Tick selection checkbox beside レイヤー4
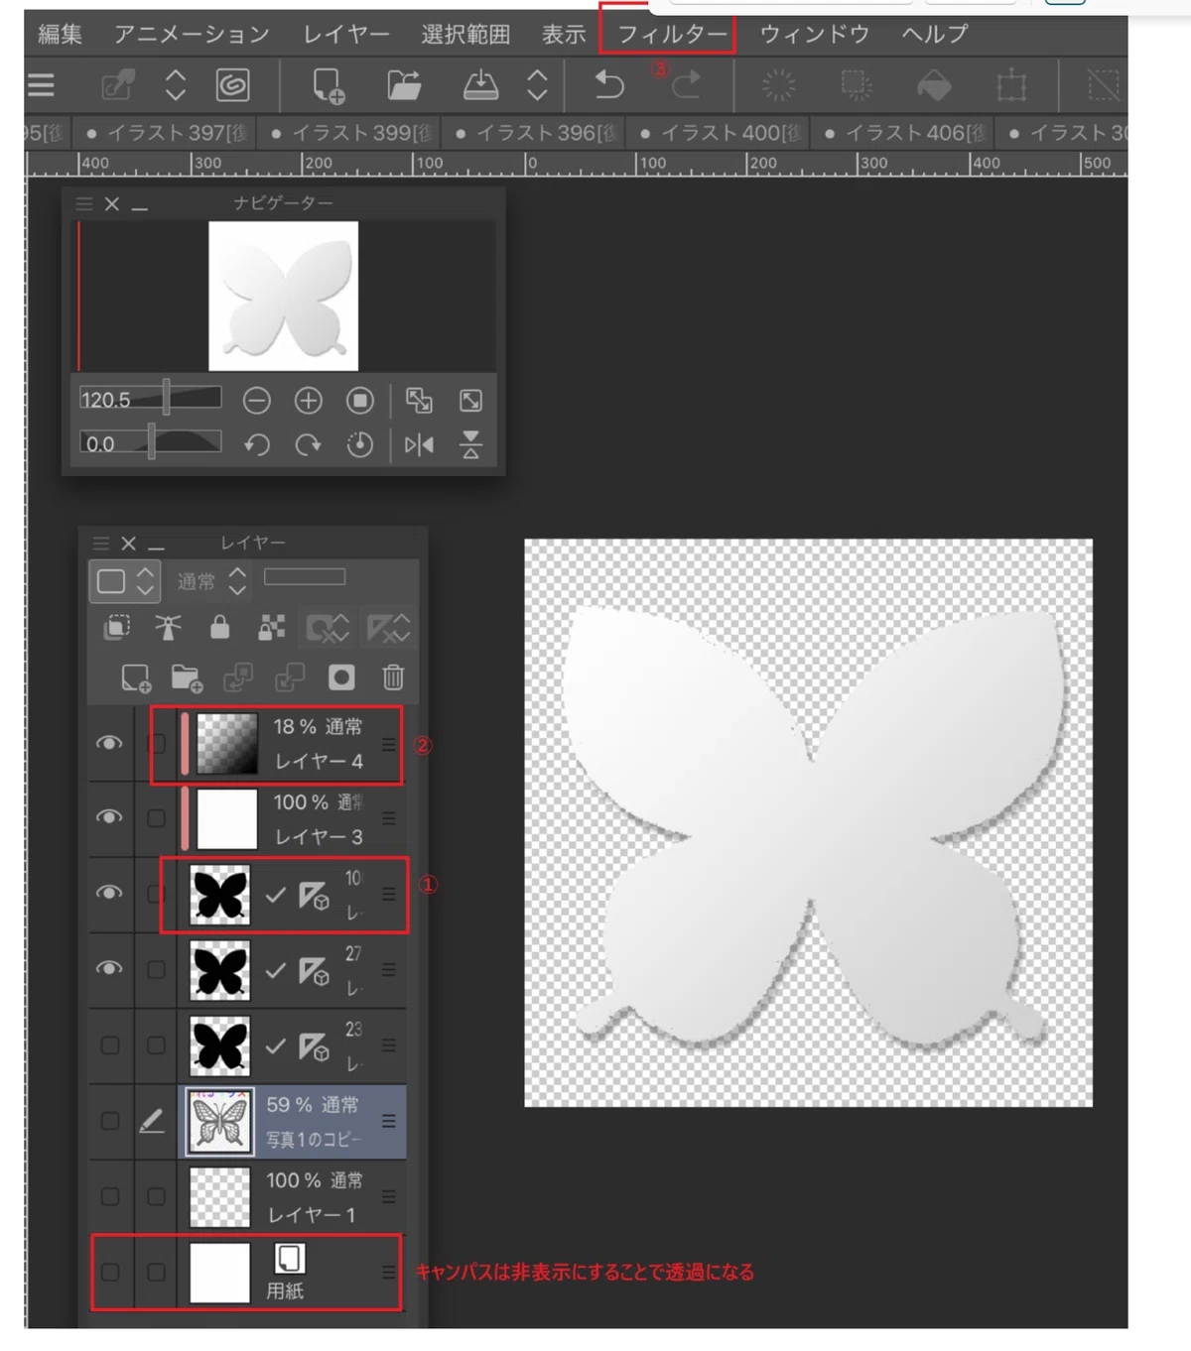The width and height of the screenshot is (1191, 1351). pyautogui.click(x=157, y=743)
